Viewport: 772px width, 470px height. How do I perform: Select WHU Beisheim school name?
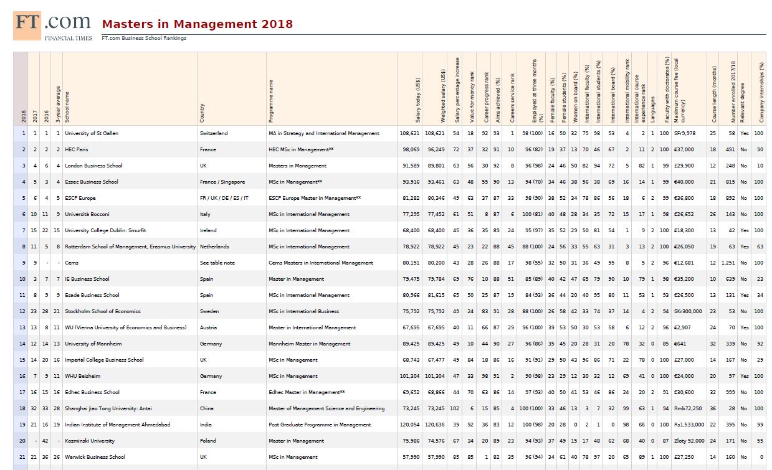click(x=83, y=376)
